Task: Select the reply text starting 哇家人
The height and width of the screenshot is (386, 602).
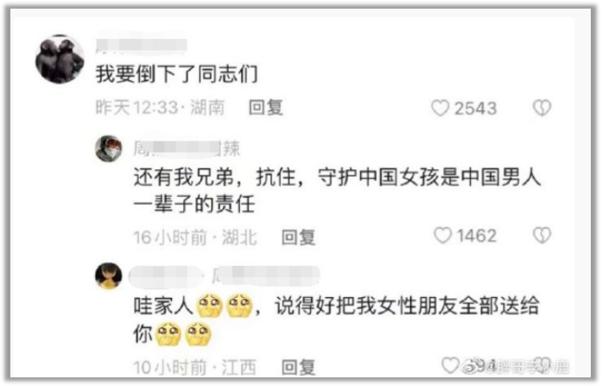Action: click(x=336, y=320)
